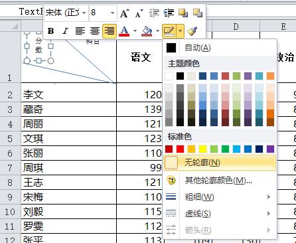The width and height of the screenshot is (296, 243).
Task: Click the Format Painter brush icon
Action: point(192,31)
